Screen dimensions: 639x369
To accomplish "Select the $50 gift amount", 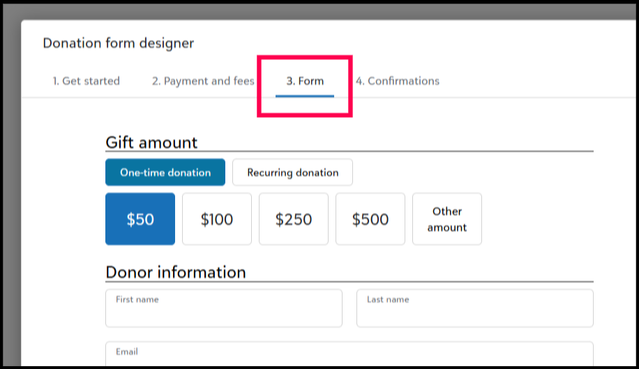I will (x=140, y=219).
